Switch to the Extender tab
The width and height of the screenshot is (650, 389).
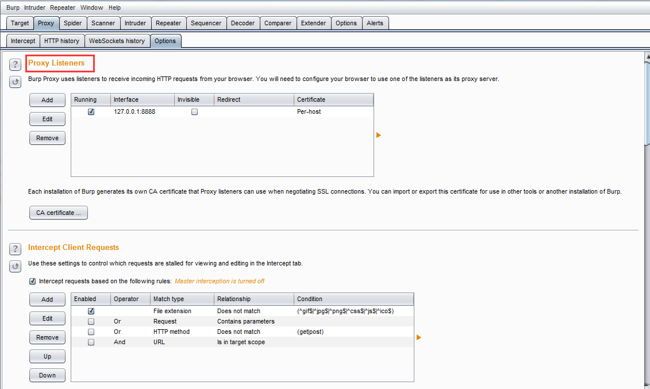pos(313,23)
